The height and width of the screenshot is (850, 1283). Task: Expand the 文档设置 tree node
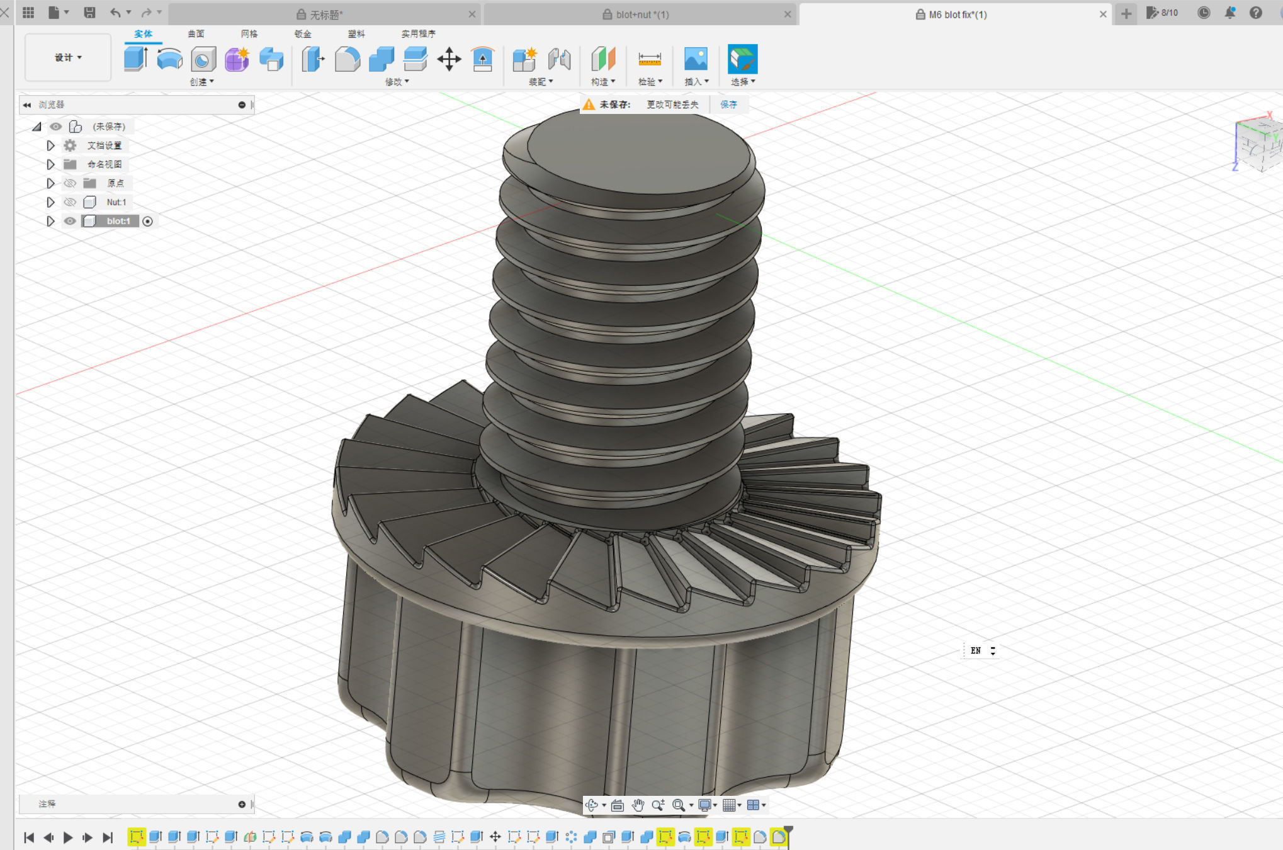[50, 145]
